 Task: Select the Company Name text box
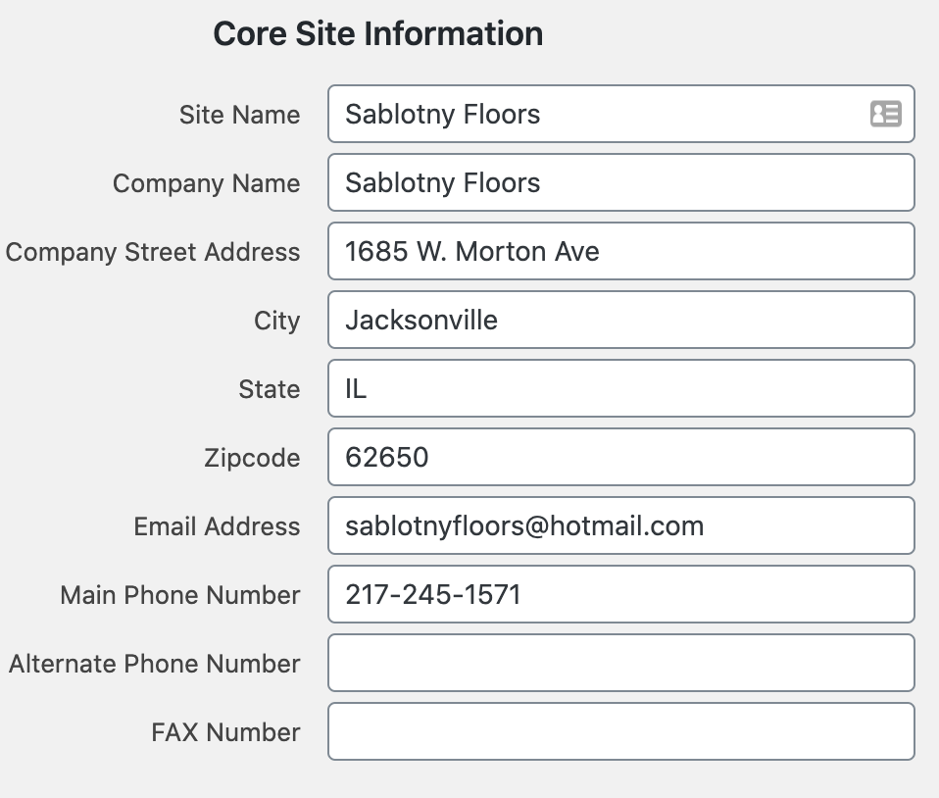pos(621,182)
